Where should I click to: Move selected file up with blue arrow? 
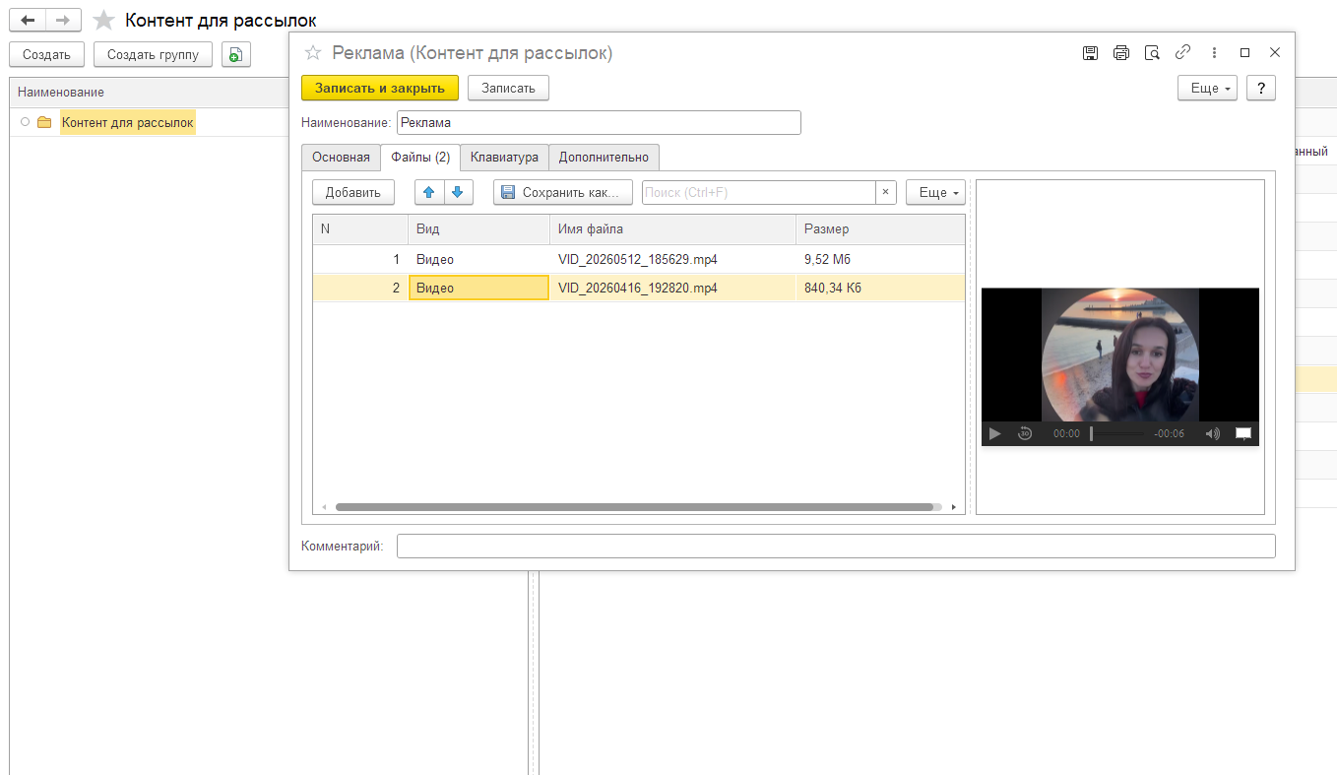429,192
